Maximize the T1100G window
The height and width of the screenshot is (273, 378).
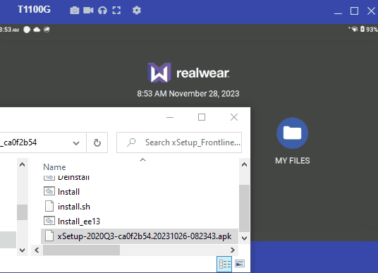click(354, 11)
